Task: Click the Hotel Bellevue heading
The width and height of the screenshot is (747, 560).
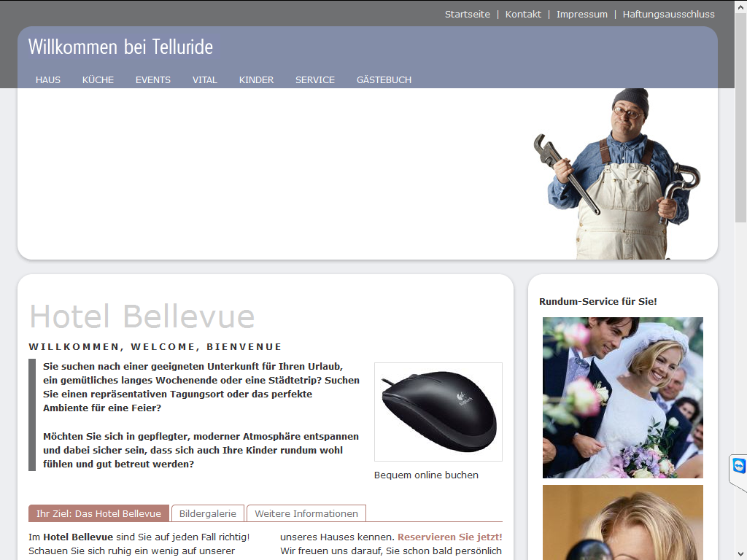Action: (x=142, y=316)
